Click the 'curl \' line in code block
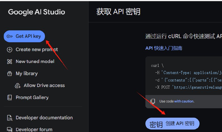 tap(157, 66)
